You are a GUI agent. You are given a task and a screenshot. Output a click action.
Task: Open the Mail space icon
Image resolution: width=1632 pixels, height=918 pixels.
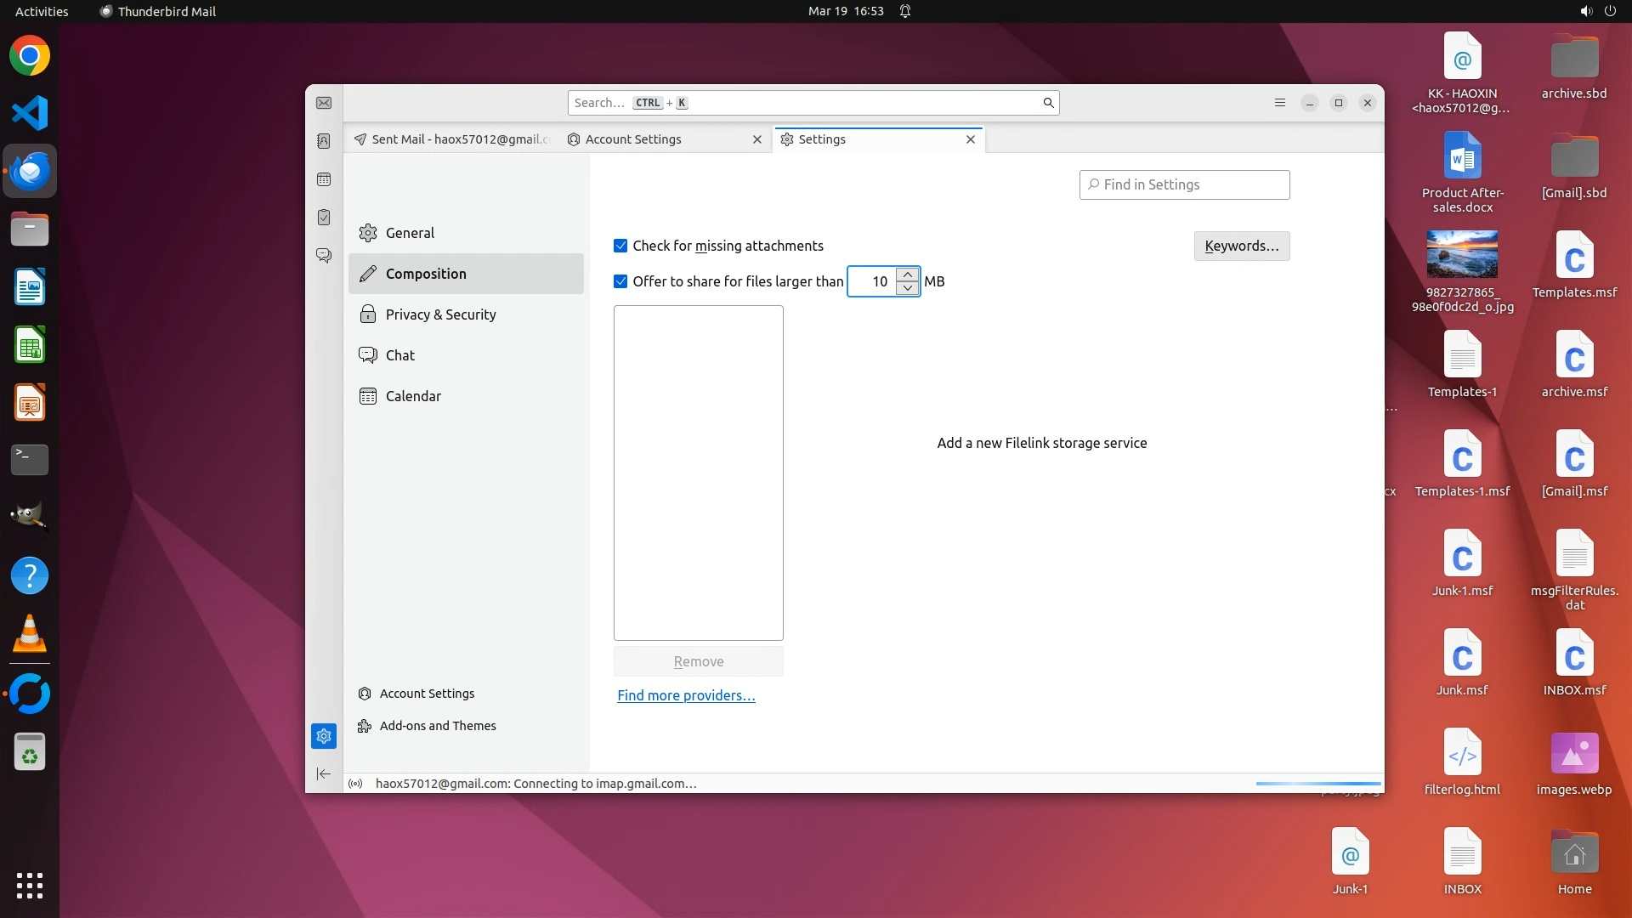click(x=324, y=103)
